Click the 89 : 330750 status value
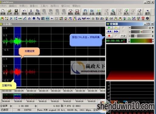Viewport: 156px width, 114px height. (x=24, y=110)
